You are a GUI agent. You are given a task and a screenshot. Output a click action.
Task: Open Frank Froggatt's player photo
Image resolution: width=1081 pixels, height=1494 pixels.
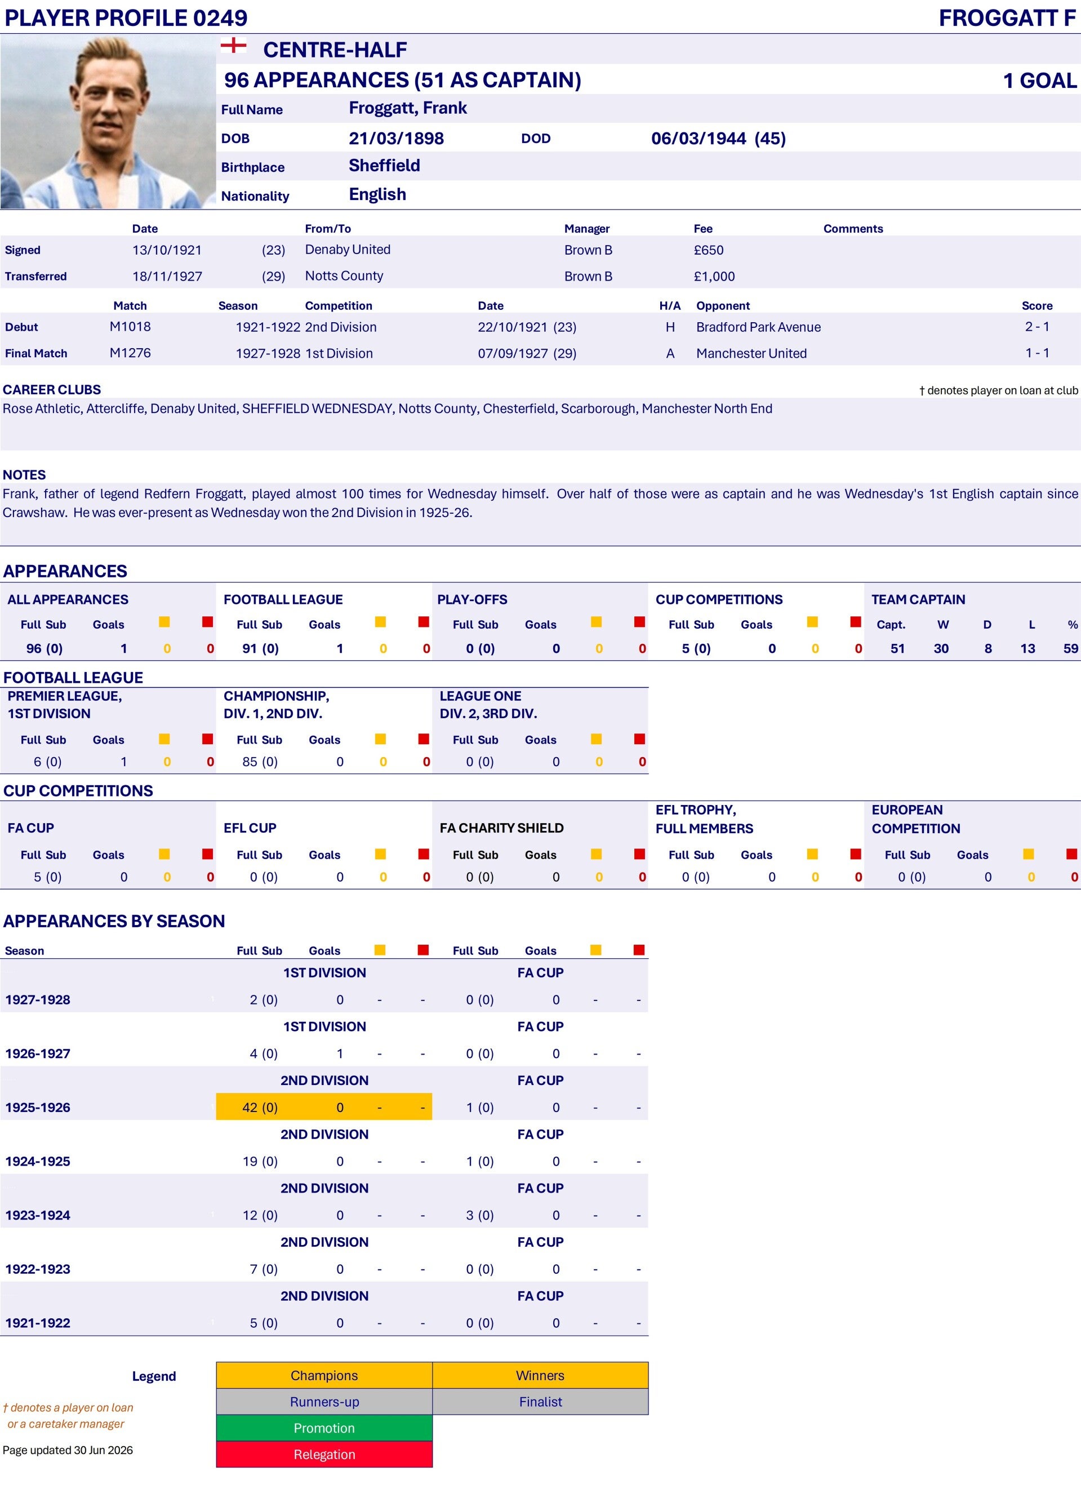[108, 122]
